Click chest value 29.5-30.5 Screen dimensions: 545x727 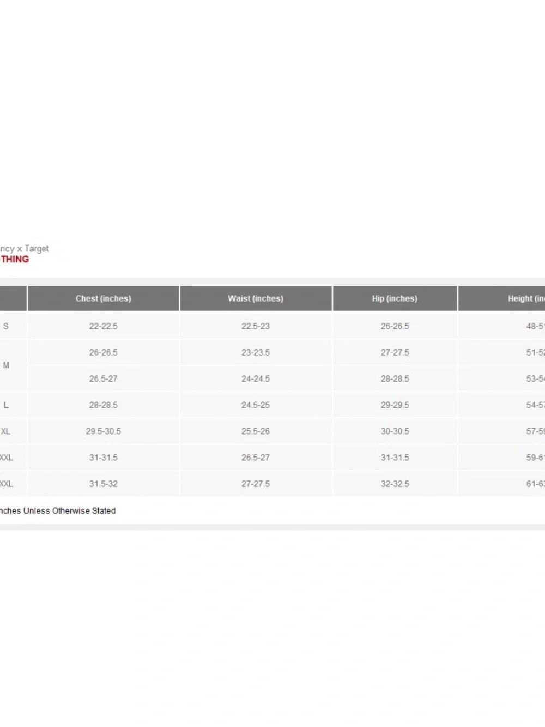104,431
